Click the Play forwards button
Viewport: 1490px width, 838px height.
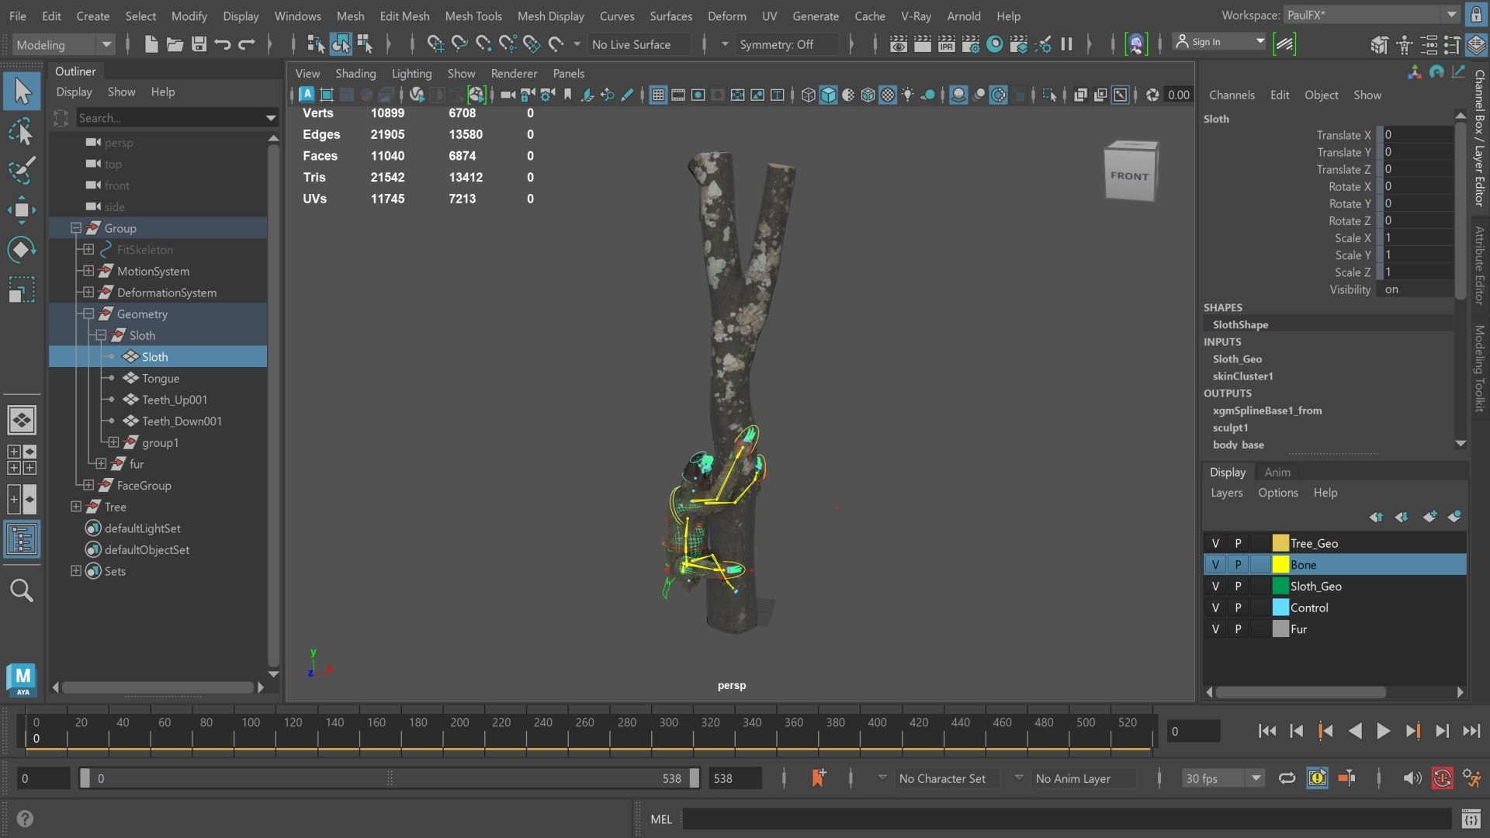[1383, 731]
